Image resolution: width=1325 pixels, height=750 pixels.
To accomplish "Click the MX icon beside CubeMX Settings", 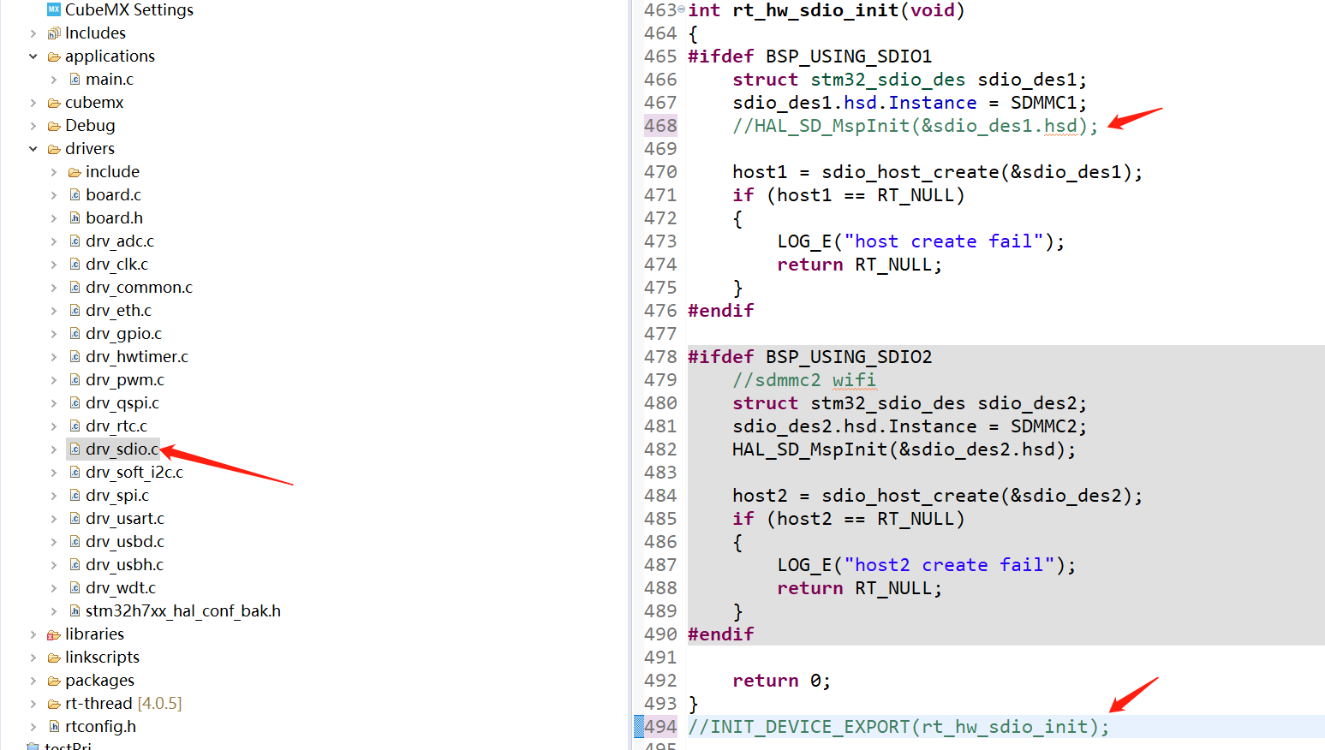I will coord(54,9).
